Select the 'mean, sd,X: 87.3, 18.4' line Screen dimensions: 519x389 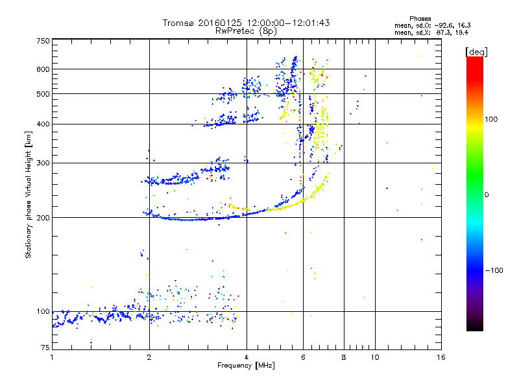point(431,32)
